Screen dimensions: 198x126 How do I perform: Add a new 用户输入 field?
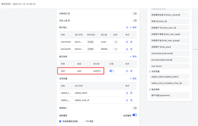pyautogui.click(x=133, y=27)
